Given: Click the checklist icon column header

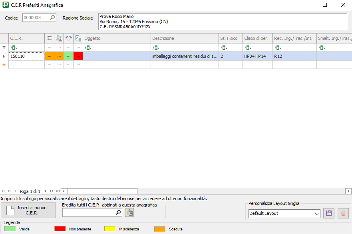Looking at the screenshot, I should point(49,38).
